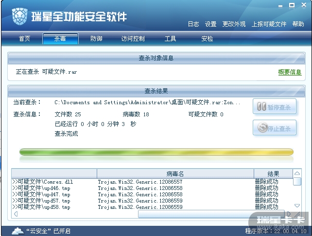Click the results list down scroll arrow
This screenshot has width=312, height=236.
(x=297, y=205)
